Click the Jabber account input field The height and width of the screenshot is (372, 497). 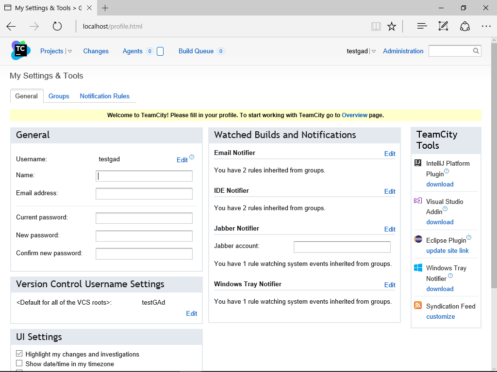(342, 247)
